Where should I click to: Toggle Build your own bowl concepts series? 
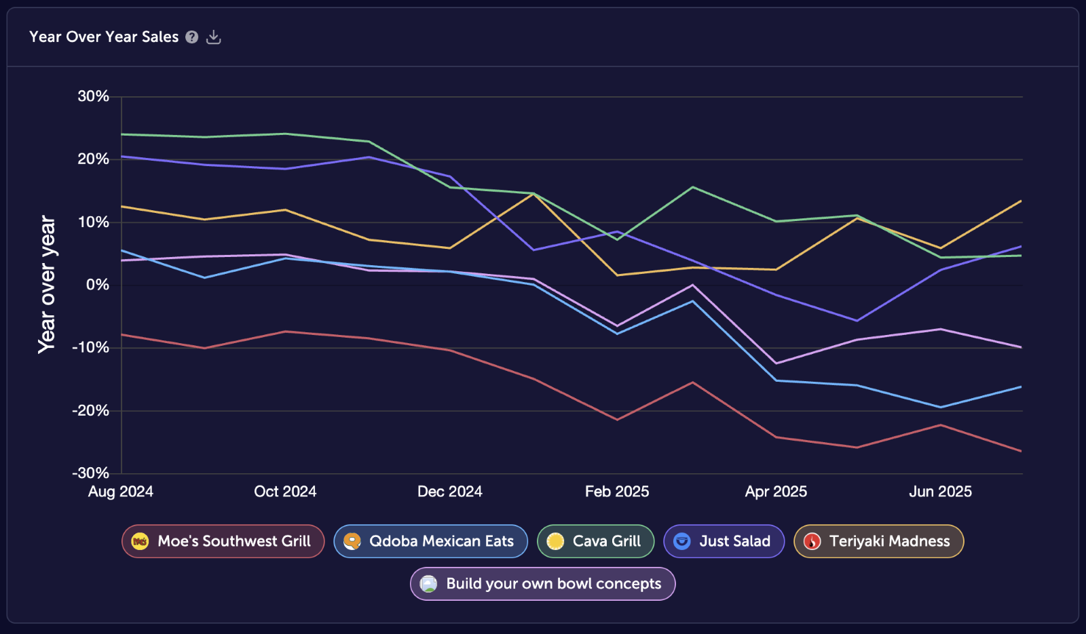pos(542,584)
